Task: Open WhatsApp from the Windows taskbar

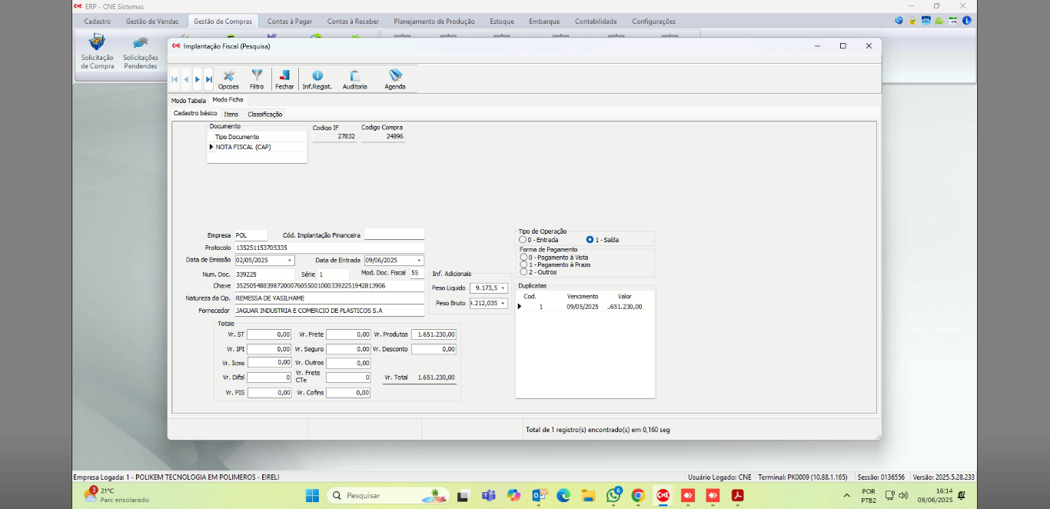Action: (x=613, y=496)
